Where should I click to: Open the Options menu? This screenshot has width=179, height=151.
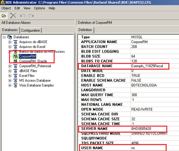(39, 8)
